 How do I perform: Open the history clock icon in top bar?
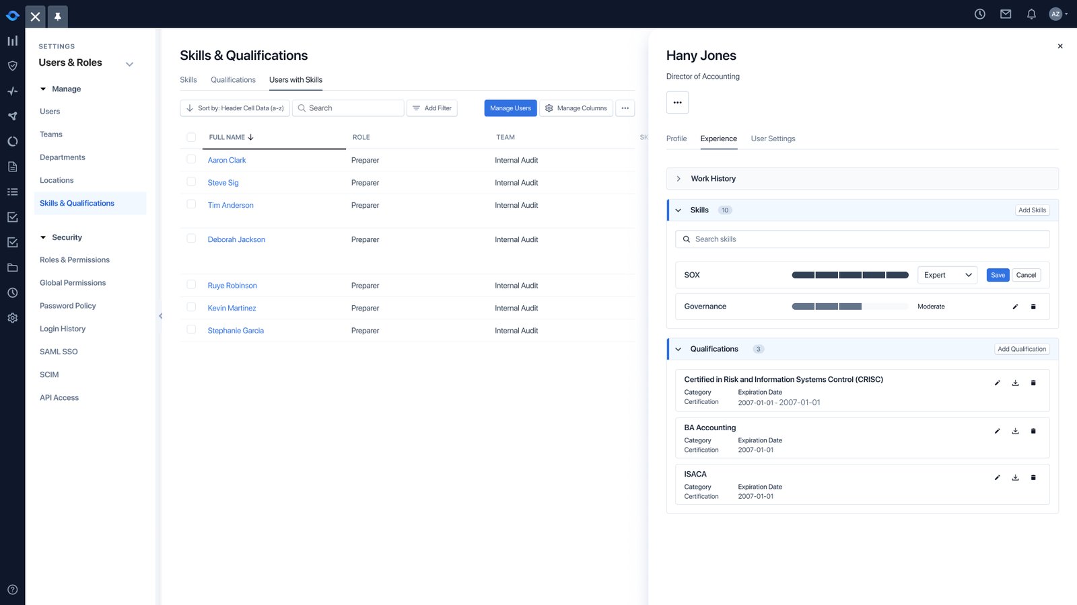[980, 14]
